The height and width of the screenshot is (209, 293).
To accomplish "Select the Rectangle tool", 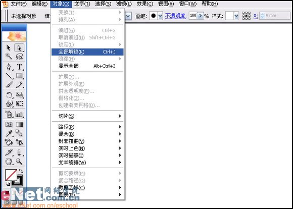I will pyautogui.click(x=19, y=76).
